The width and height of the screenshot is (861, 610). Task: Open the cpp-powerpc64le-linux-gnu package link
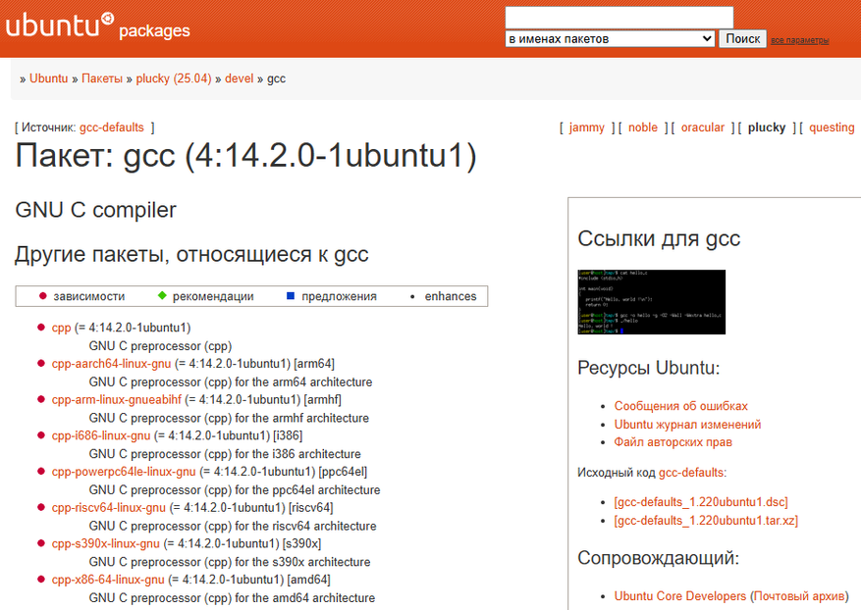point(124,471)
